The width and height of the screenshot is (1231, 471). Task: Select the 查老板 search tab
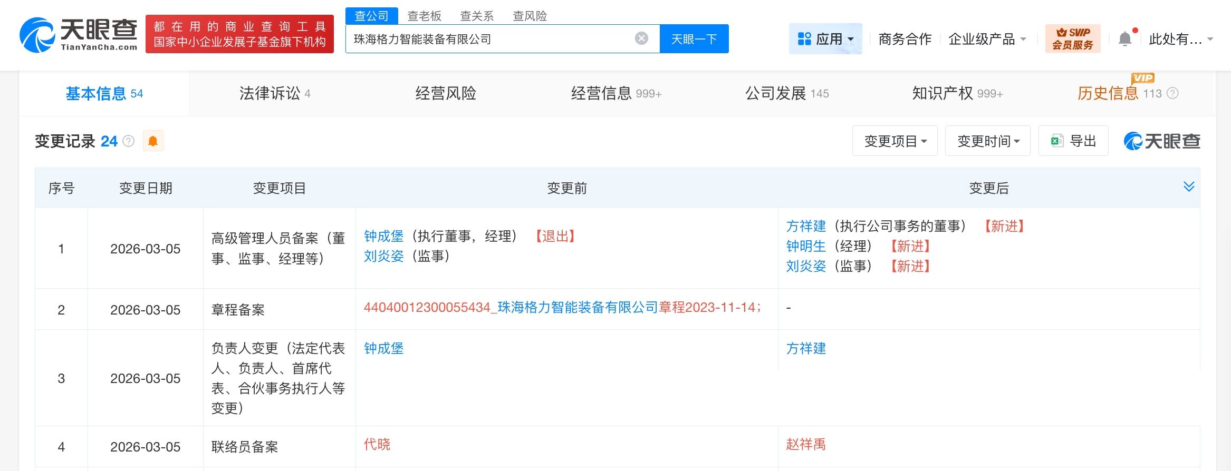(x=424, y=16)
